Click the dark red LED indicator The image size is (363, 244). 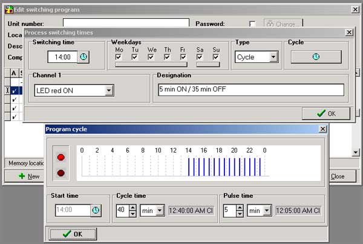tap(61, 173)
